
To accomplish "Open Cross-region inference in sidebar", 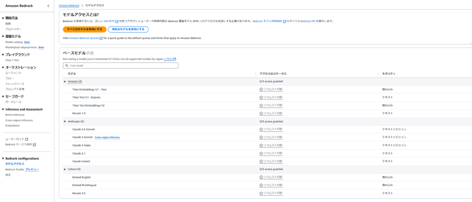I will click(x=19, y=120).
